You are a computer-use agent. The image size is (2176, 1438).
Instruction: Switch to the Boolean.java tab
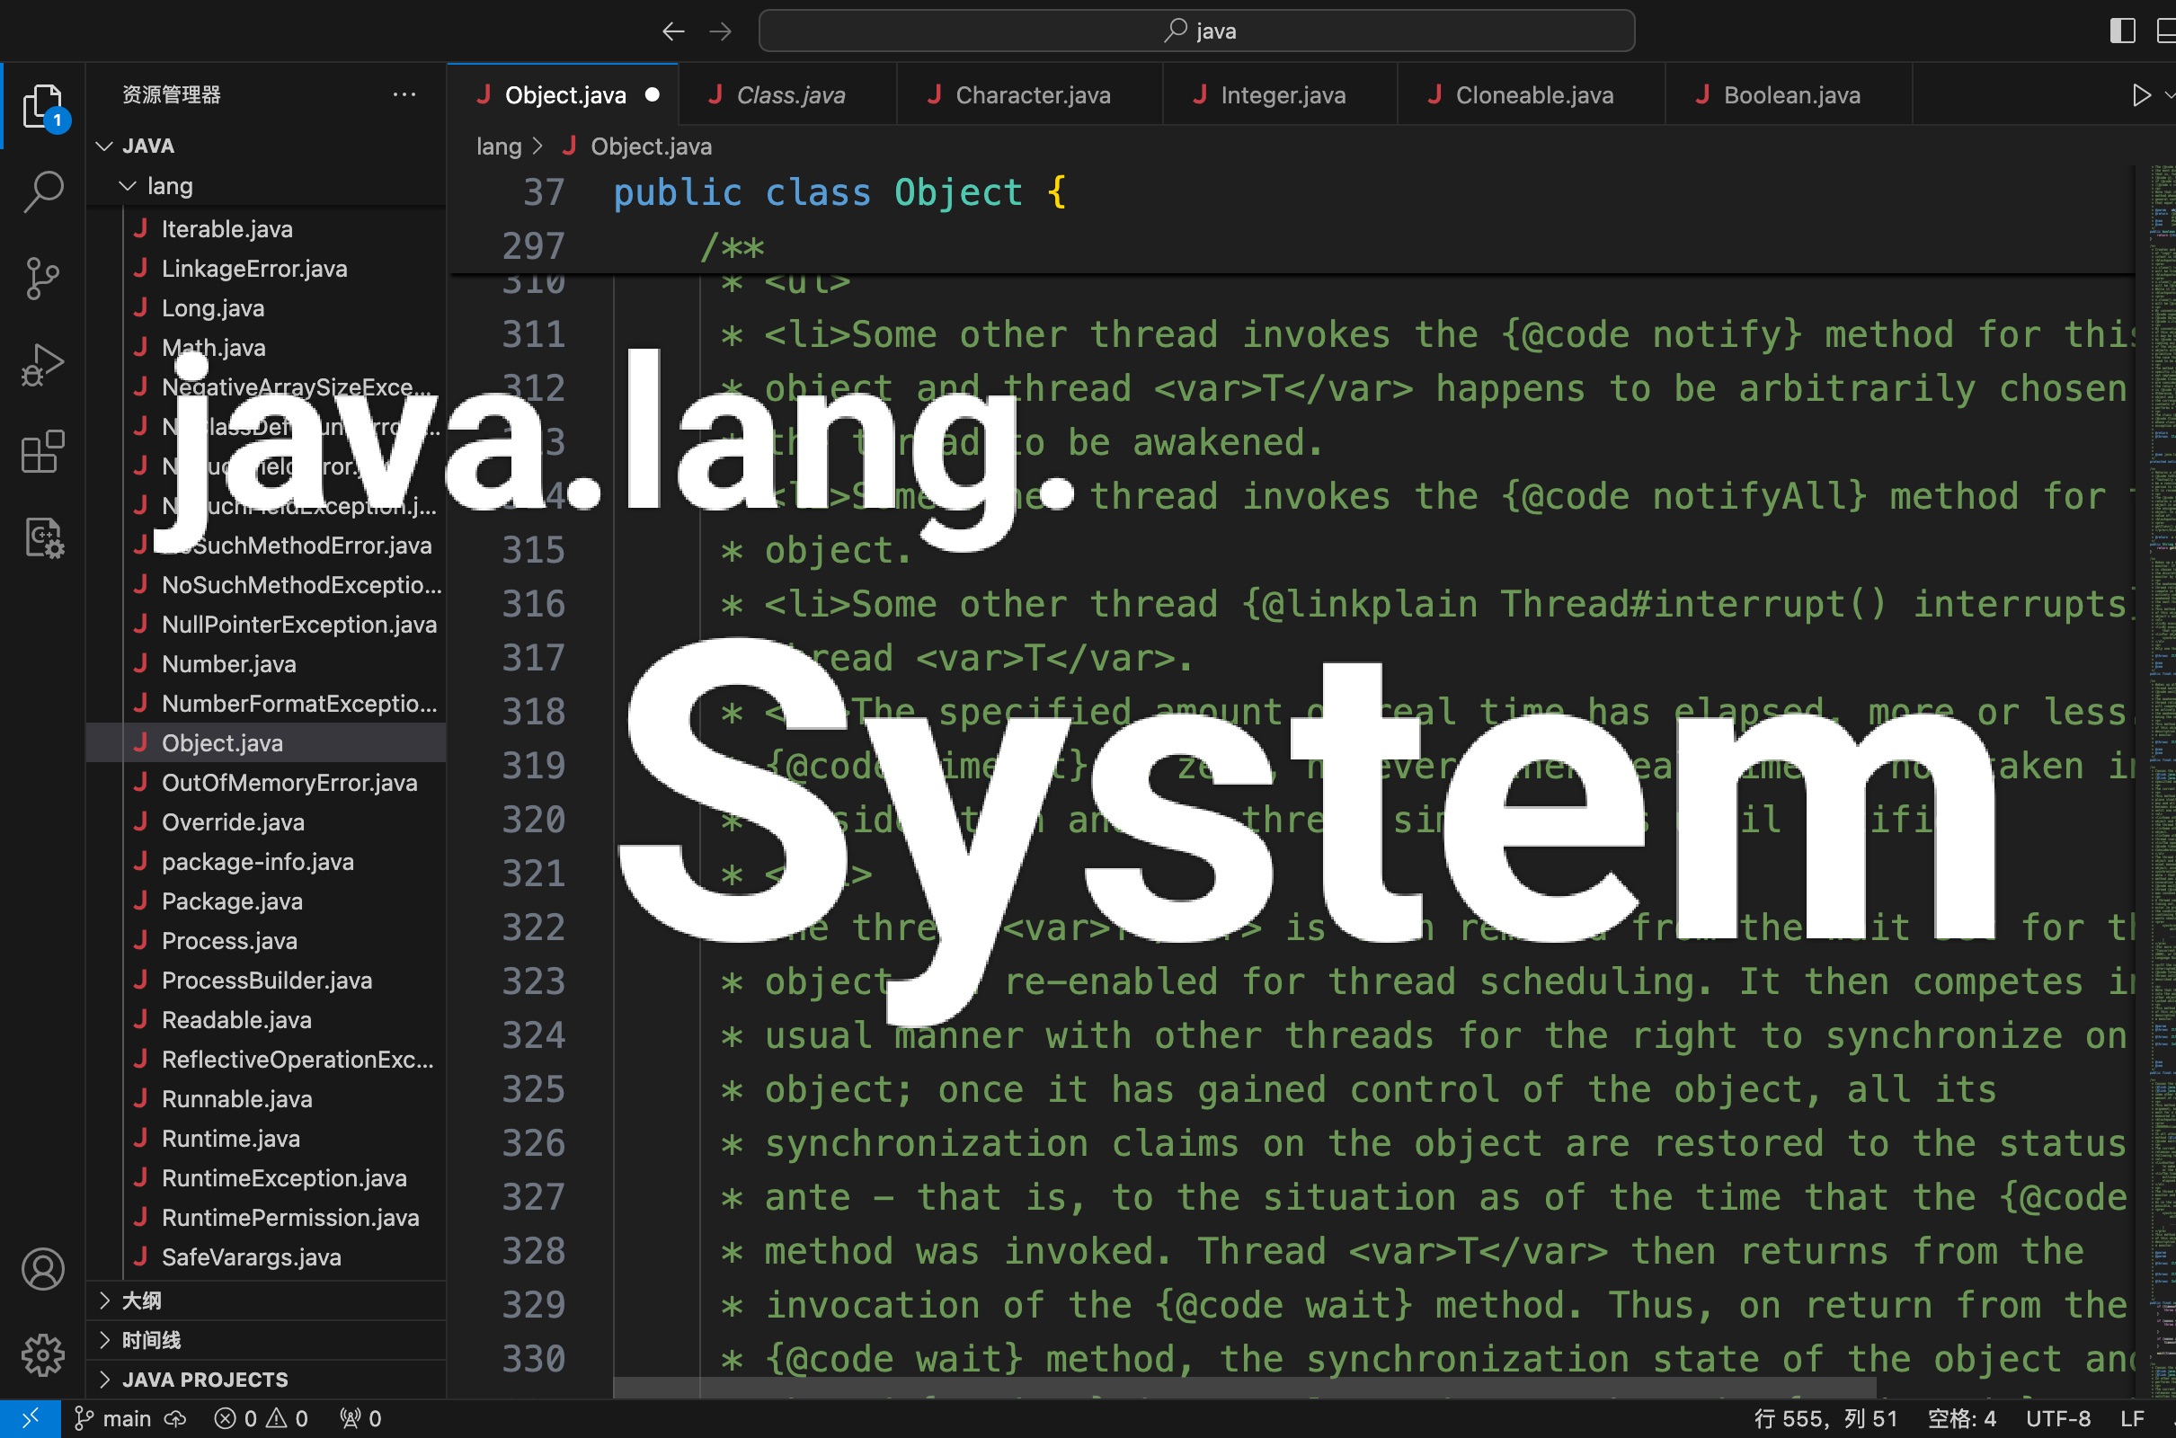[1789, 95]
